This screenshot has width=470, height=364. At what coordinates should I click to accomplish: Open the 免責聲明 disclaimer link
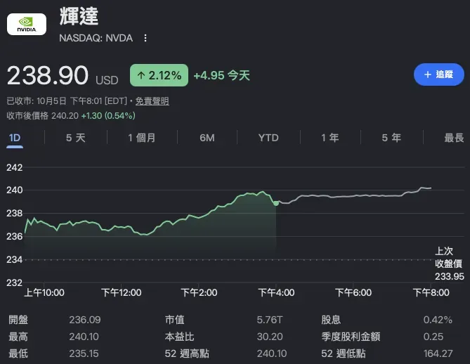152,101
